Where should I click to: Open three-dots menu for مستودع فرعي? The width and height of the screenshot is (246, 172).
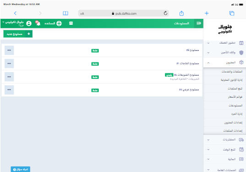coord(9,90)
